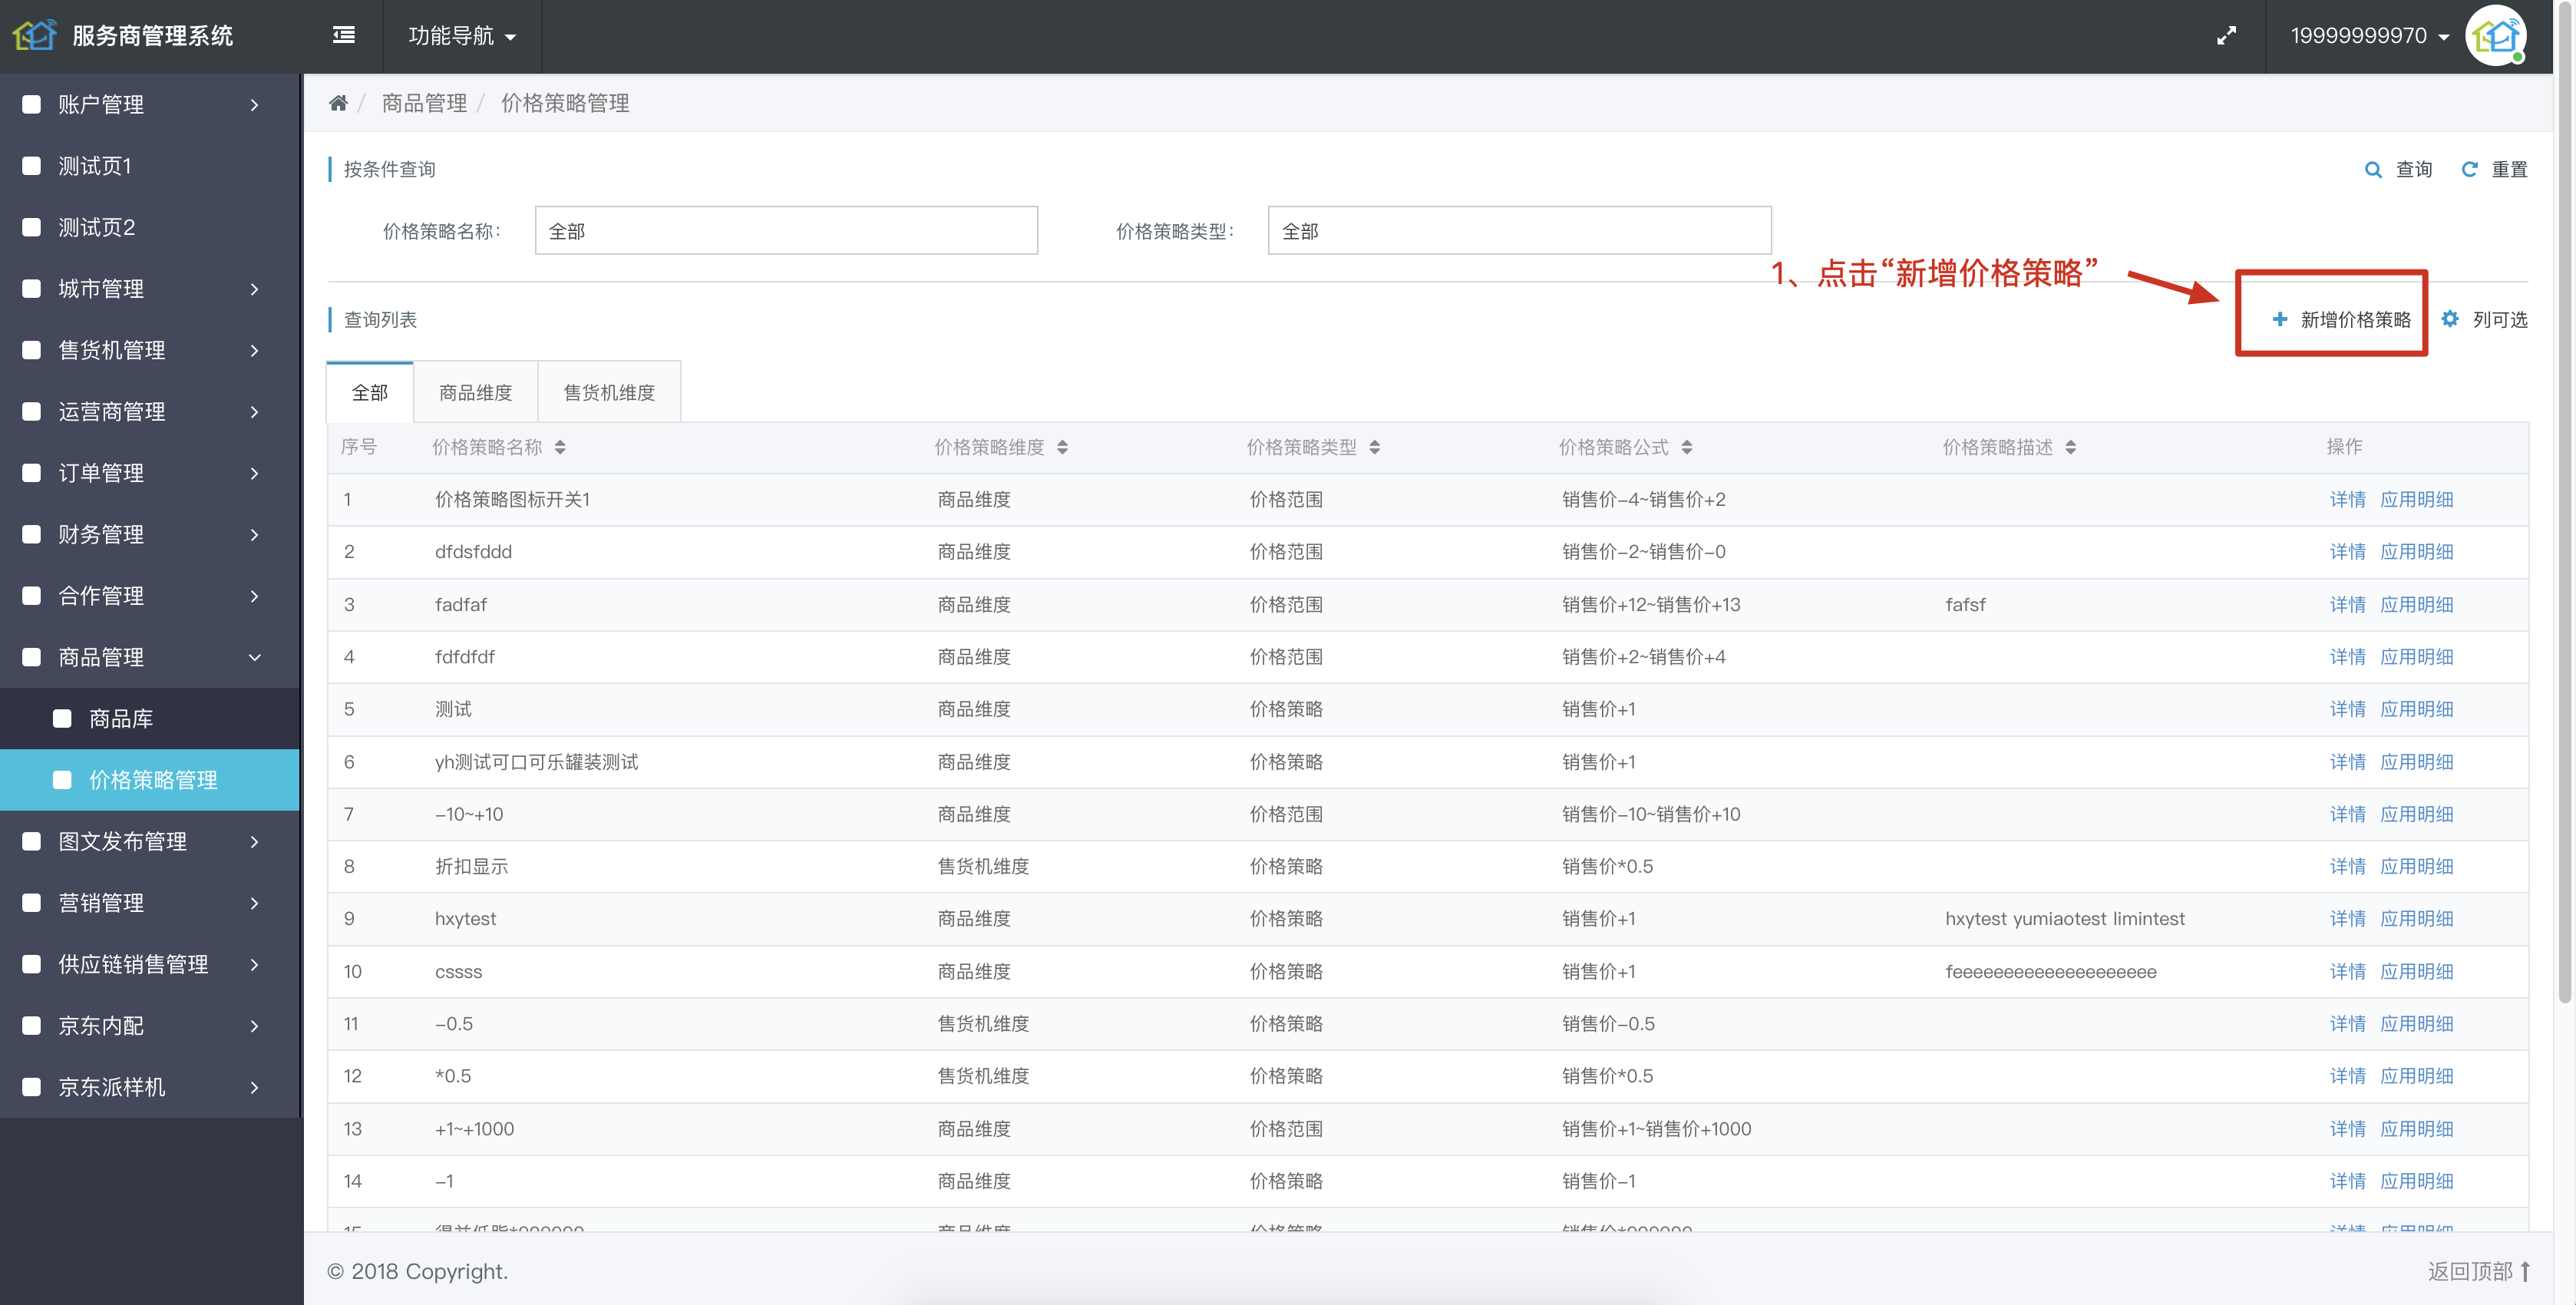Click 详情 for row fadfaf

tap(2347, 604)
